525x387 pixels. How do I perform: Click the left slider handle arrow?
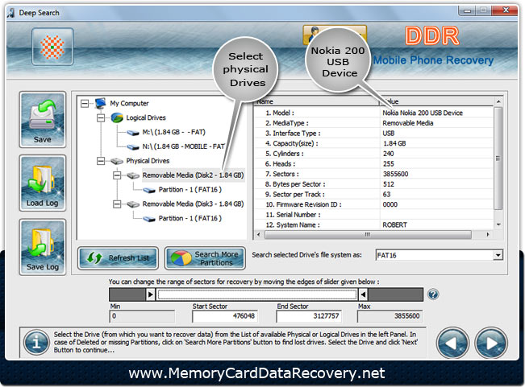(151, 294)
